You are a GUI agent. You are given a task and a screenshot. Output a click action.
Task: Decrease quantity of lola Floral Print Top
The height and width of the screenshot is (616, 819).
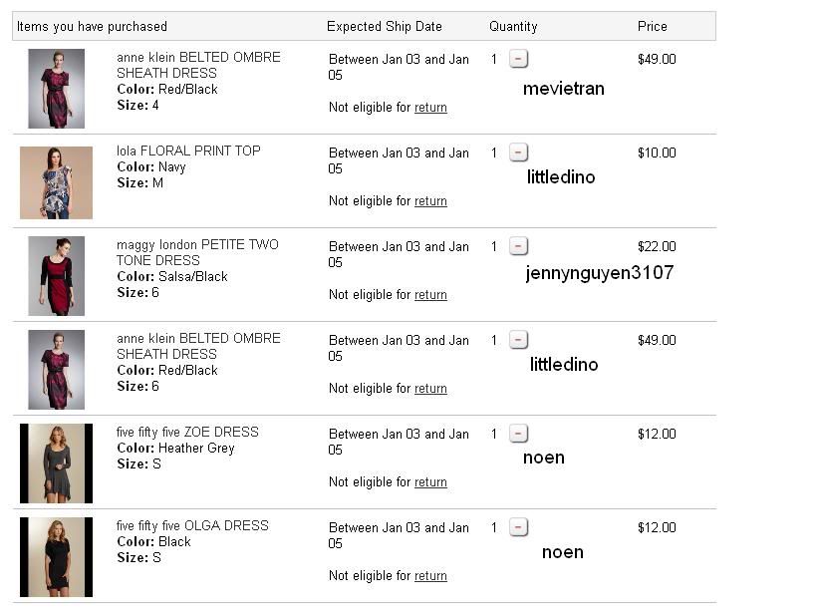point(518,153)
